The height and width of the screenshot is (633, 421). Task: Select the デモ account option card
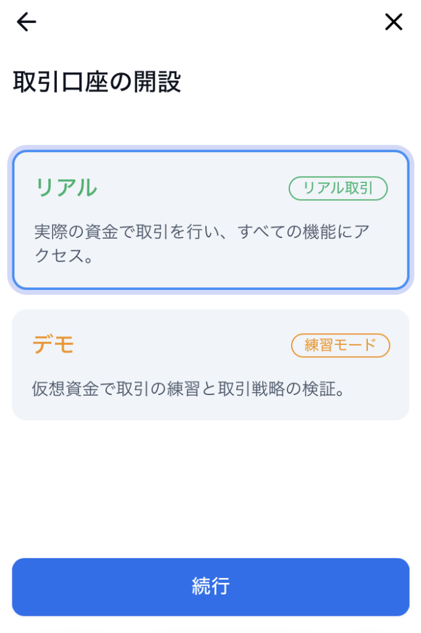point(211,365)
